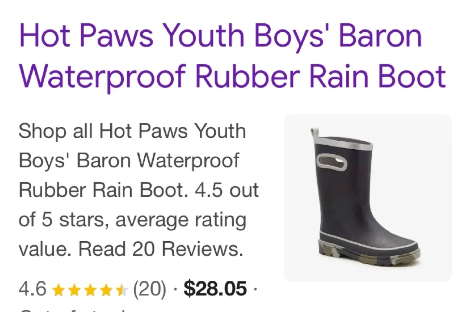Click the 'Read 20 Reviews.' snippet text

pos(161,249)
